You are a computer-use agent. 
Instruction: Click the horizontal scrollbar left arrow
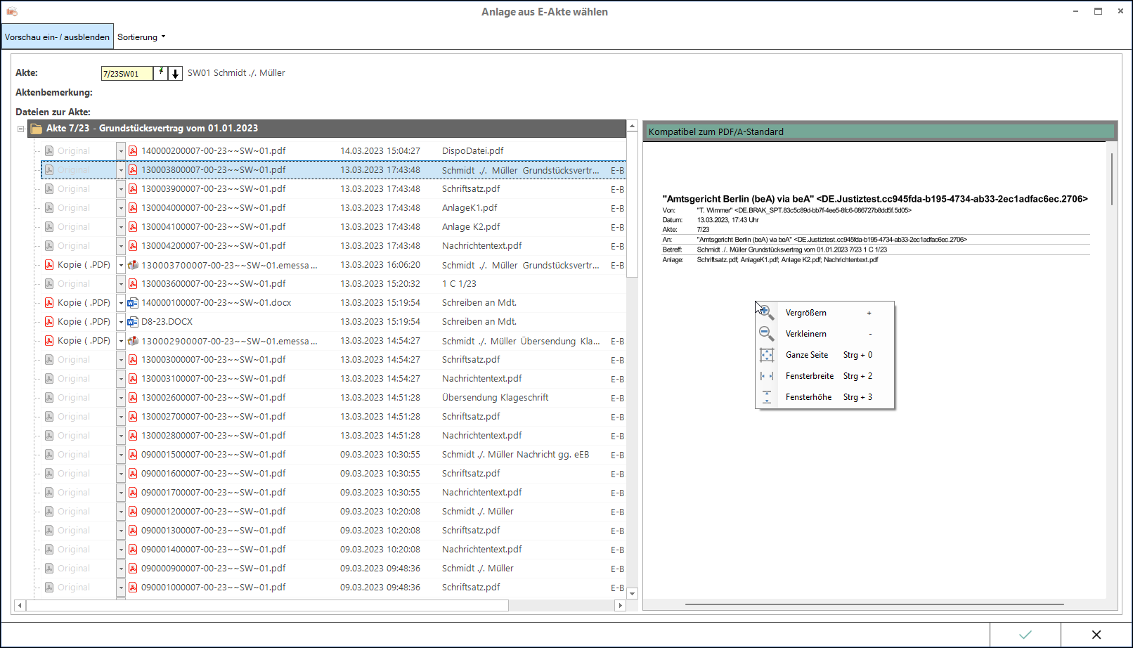pyautogui.click(x=20, y=605)
